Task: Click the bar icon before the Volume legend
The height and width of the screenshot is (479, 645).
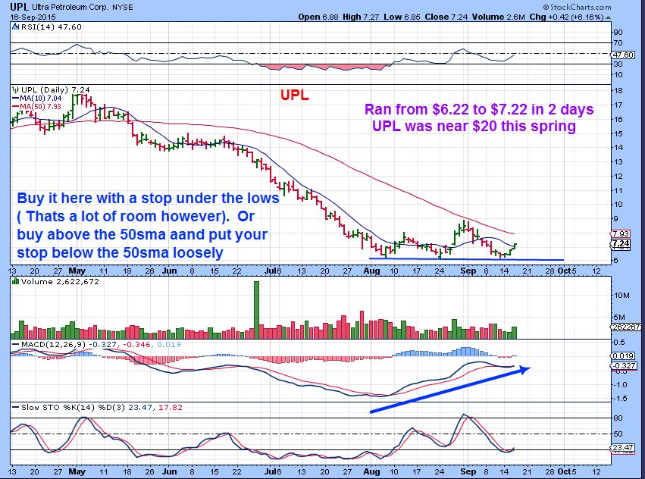Action: pyautogui.click(x=16, y=281)
